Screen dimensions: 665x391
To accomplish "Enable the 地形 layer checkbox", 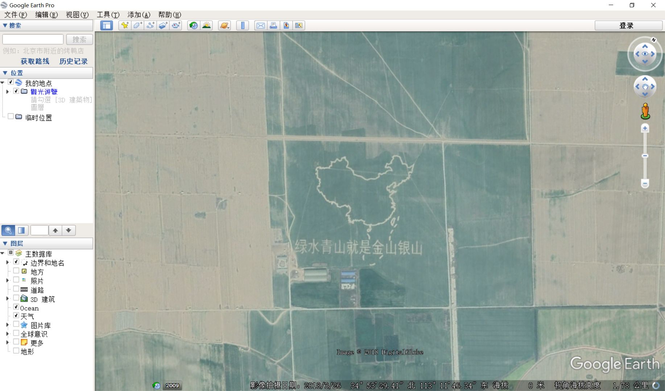I will pos(16,350).
